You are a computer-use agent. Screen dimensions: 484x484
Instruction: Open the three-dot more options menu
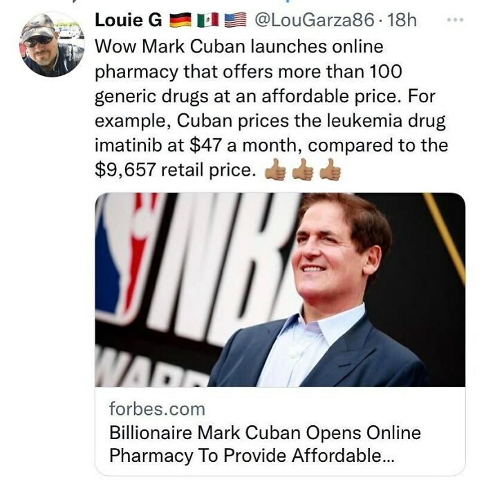tap(455, 20)
